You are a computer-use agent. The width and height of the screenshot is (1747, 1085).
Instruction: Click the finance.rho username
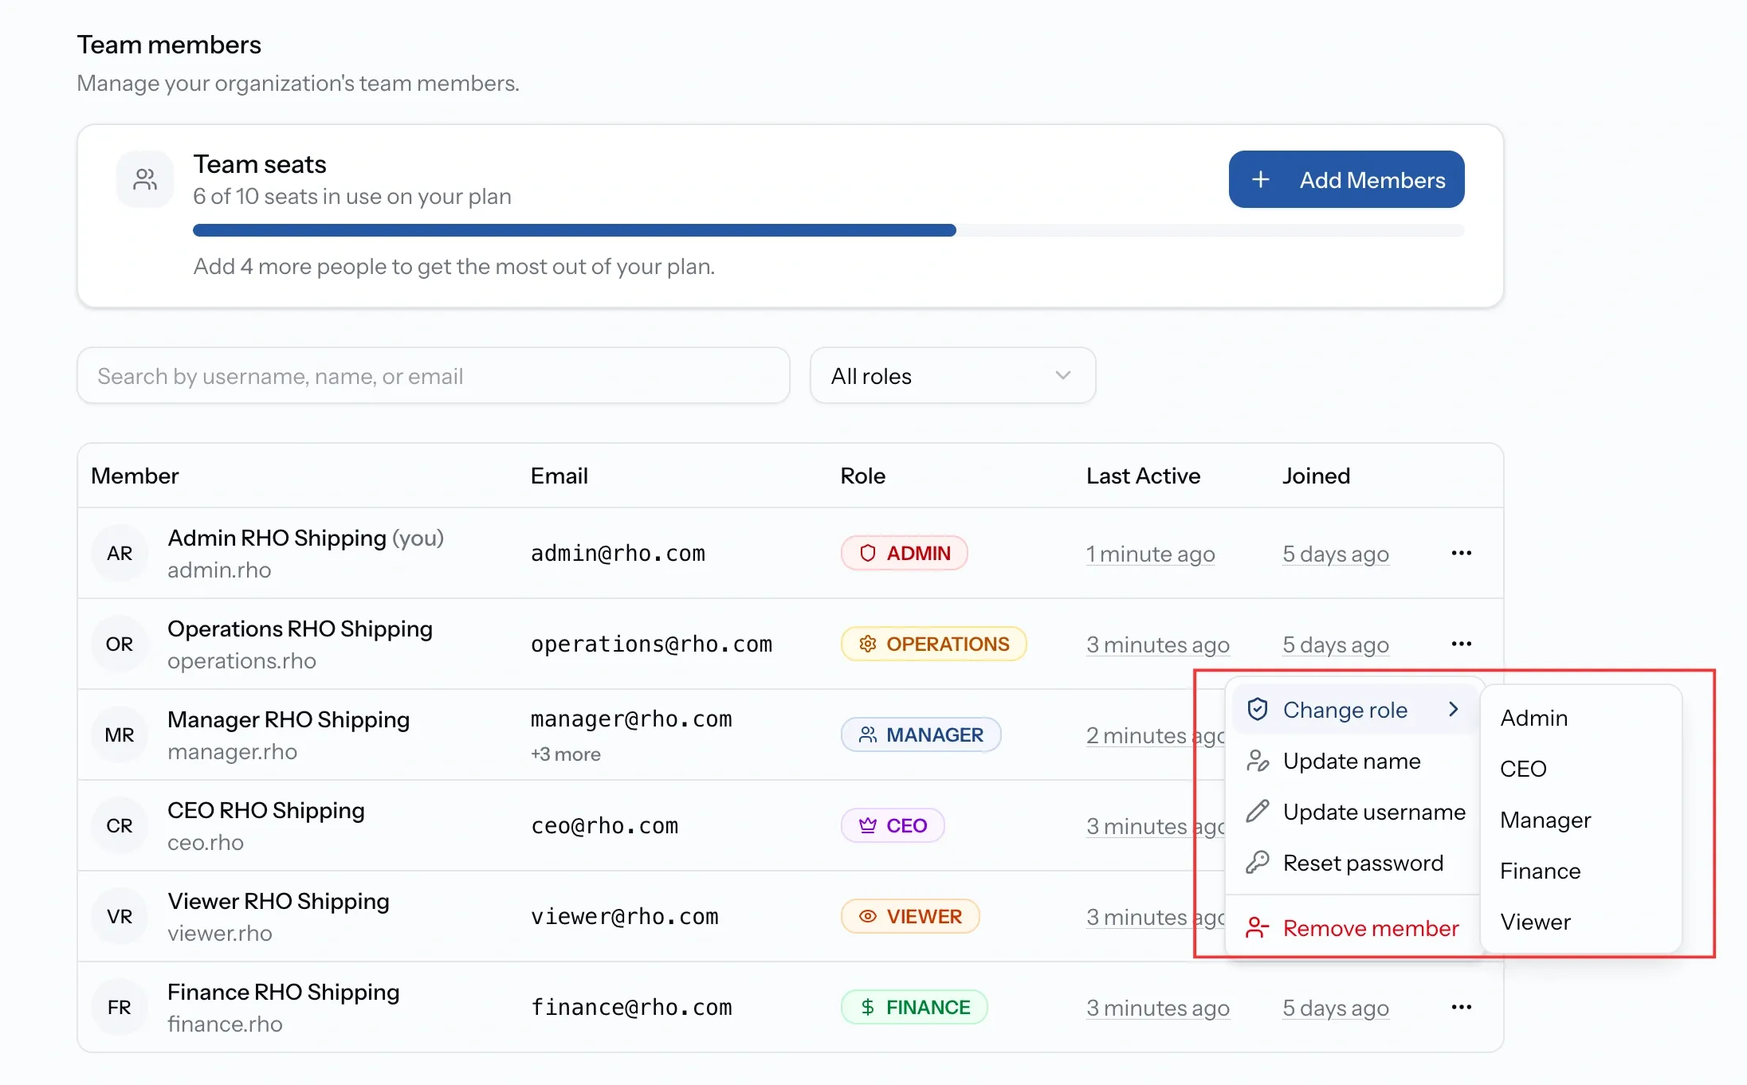(x=225, y=1024)
